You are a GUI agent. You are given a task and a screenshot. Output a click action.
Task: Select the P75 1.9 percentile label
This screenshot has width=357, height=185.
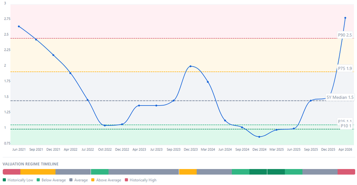345,68
